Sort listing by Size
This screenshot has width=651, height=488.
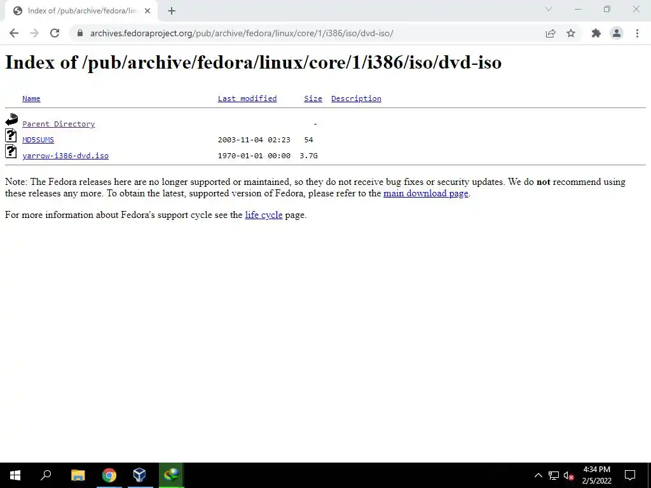coord(313,98)
